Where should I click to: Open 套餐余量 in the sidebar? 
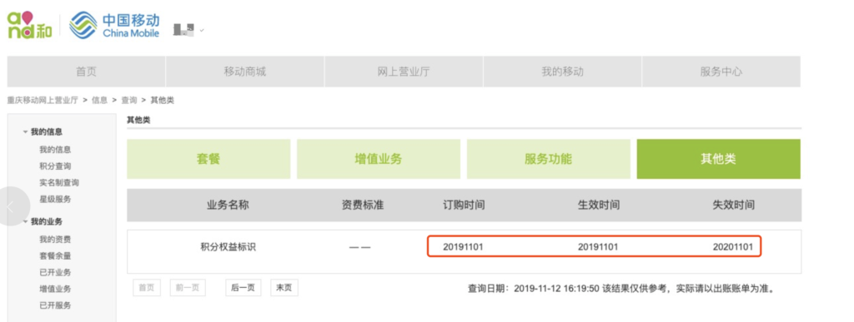coord(55,255)
